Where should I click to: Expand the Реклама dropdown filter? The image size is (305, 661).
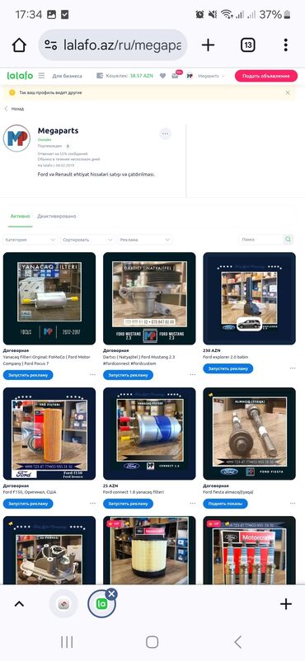[145, 240]
